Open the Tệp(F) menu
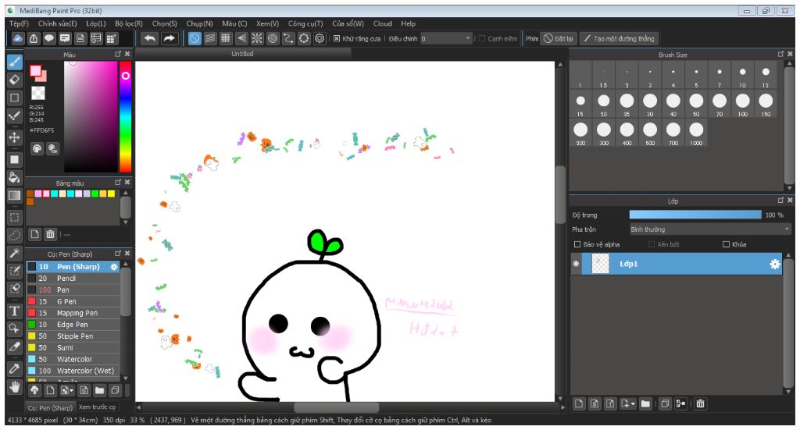800x430 pixels. [19, 23]
